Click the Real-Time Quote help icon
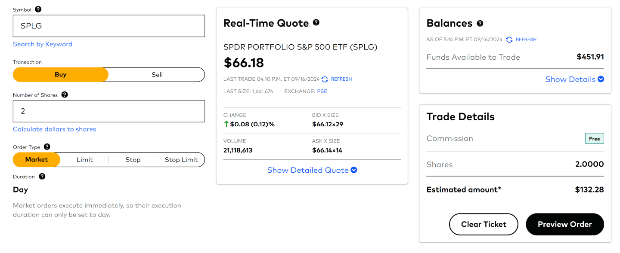 [x=316, y=22]
